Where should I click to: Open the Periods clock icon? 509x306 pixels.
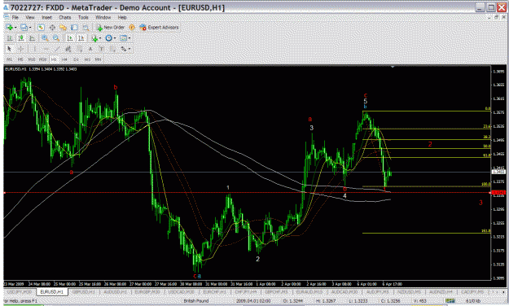pyautogui.click(x=108, y=38)
